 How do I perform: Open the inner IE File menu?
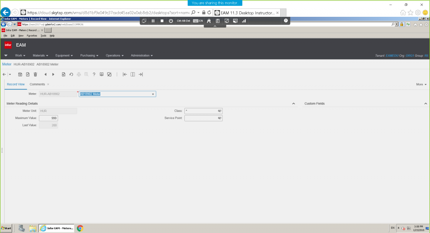pyautogui.click(x=5, y=36)
